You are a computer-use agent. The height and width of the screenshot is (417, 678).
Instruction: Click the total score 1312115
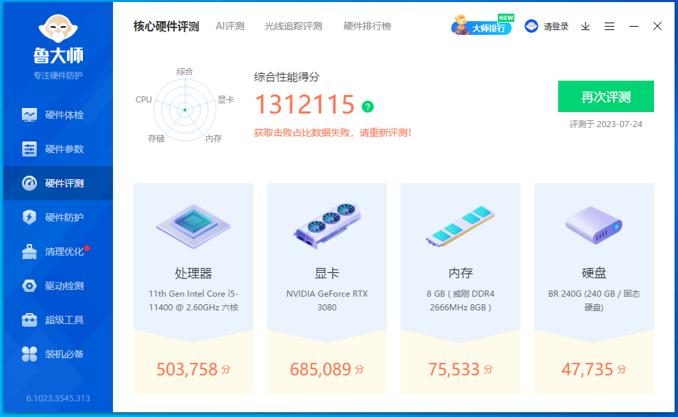(305, 105)
